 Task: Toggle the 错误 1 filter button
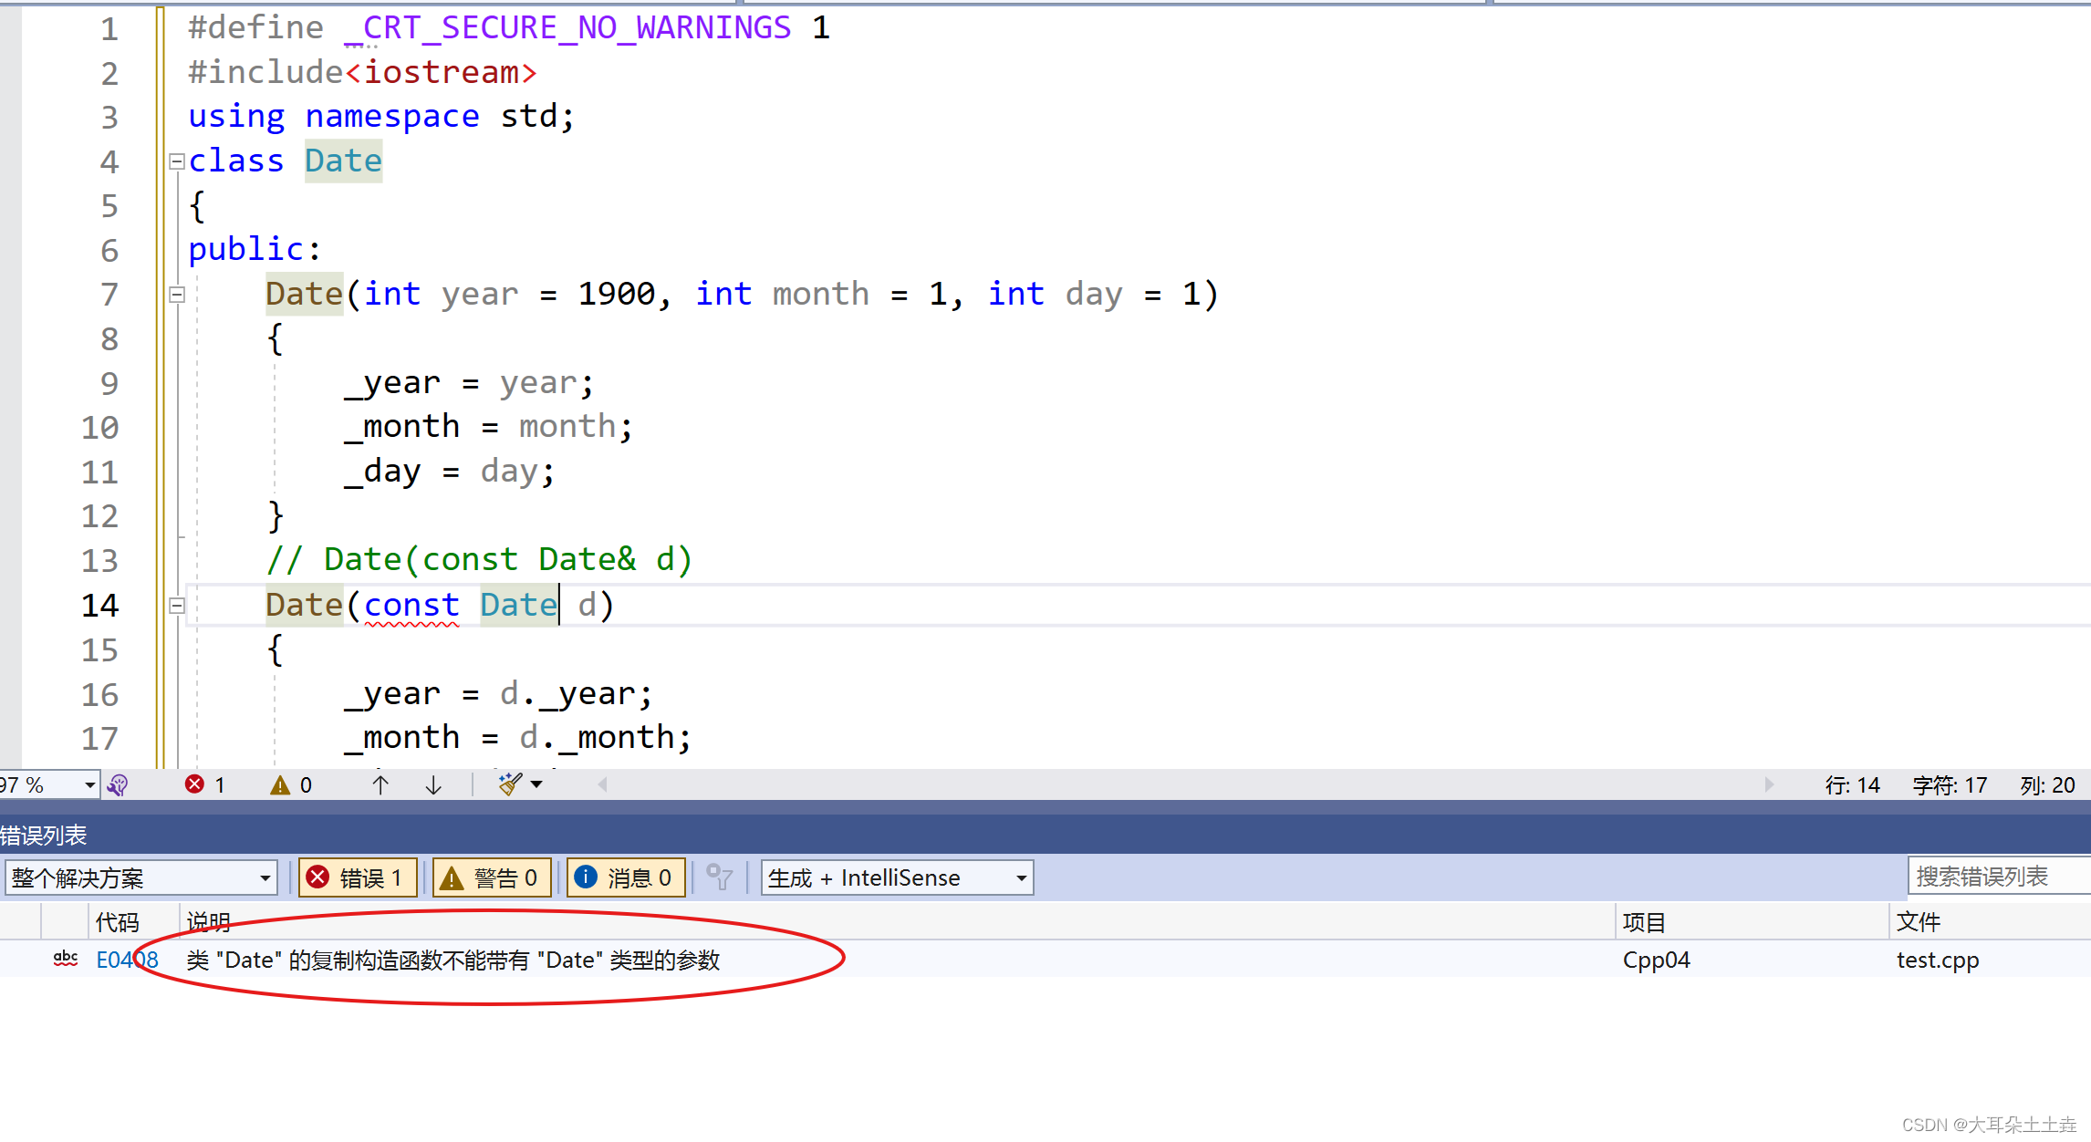[x=358, y=877]
